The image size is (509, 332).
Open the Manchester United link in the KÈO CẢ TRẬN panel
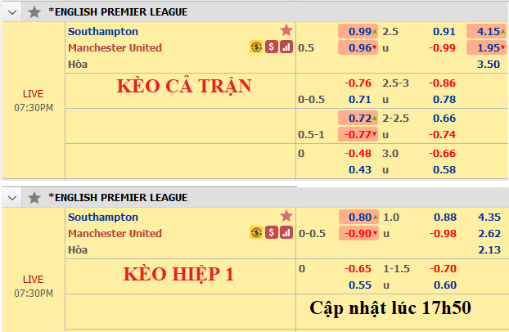click(x=115, y=47)
